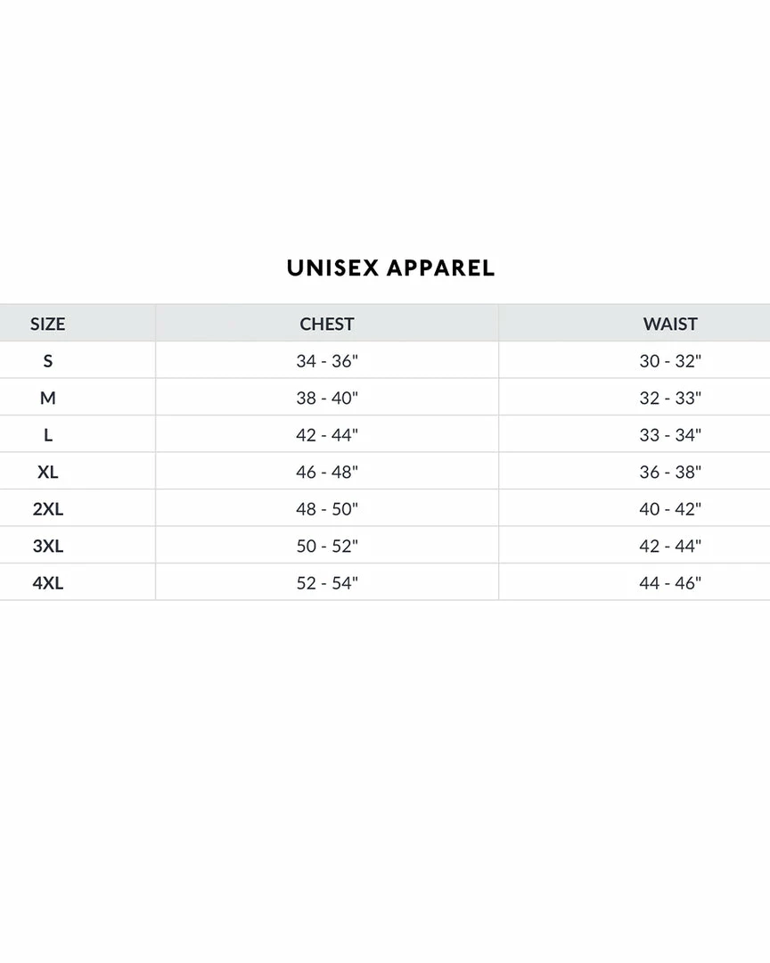Click waist value 40 - 42" in 2XL row
The image size is (770, 963).
[670, 509]
